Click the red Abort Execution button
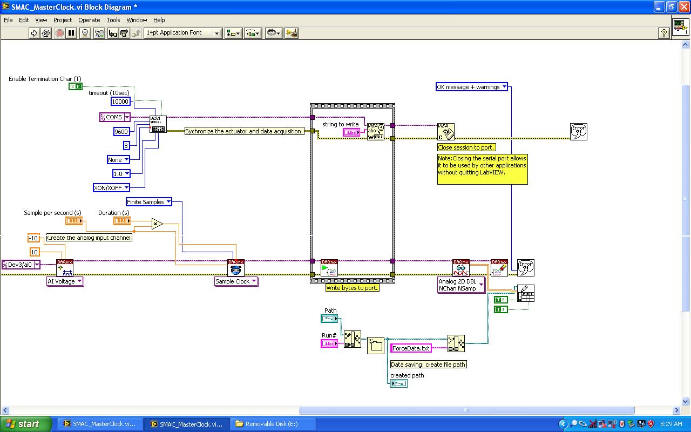The width and height of the screenshot is (691, 432). (59, 33)
